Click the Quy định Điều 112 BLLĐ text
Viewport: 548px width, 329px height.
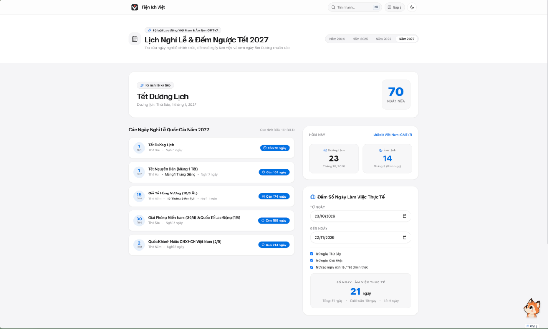click(277, 130)
